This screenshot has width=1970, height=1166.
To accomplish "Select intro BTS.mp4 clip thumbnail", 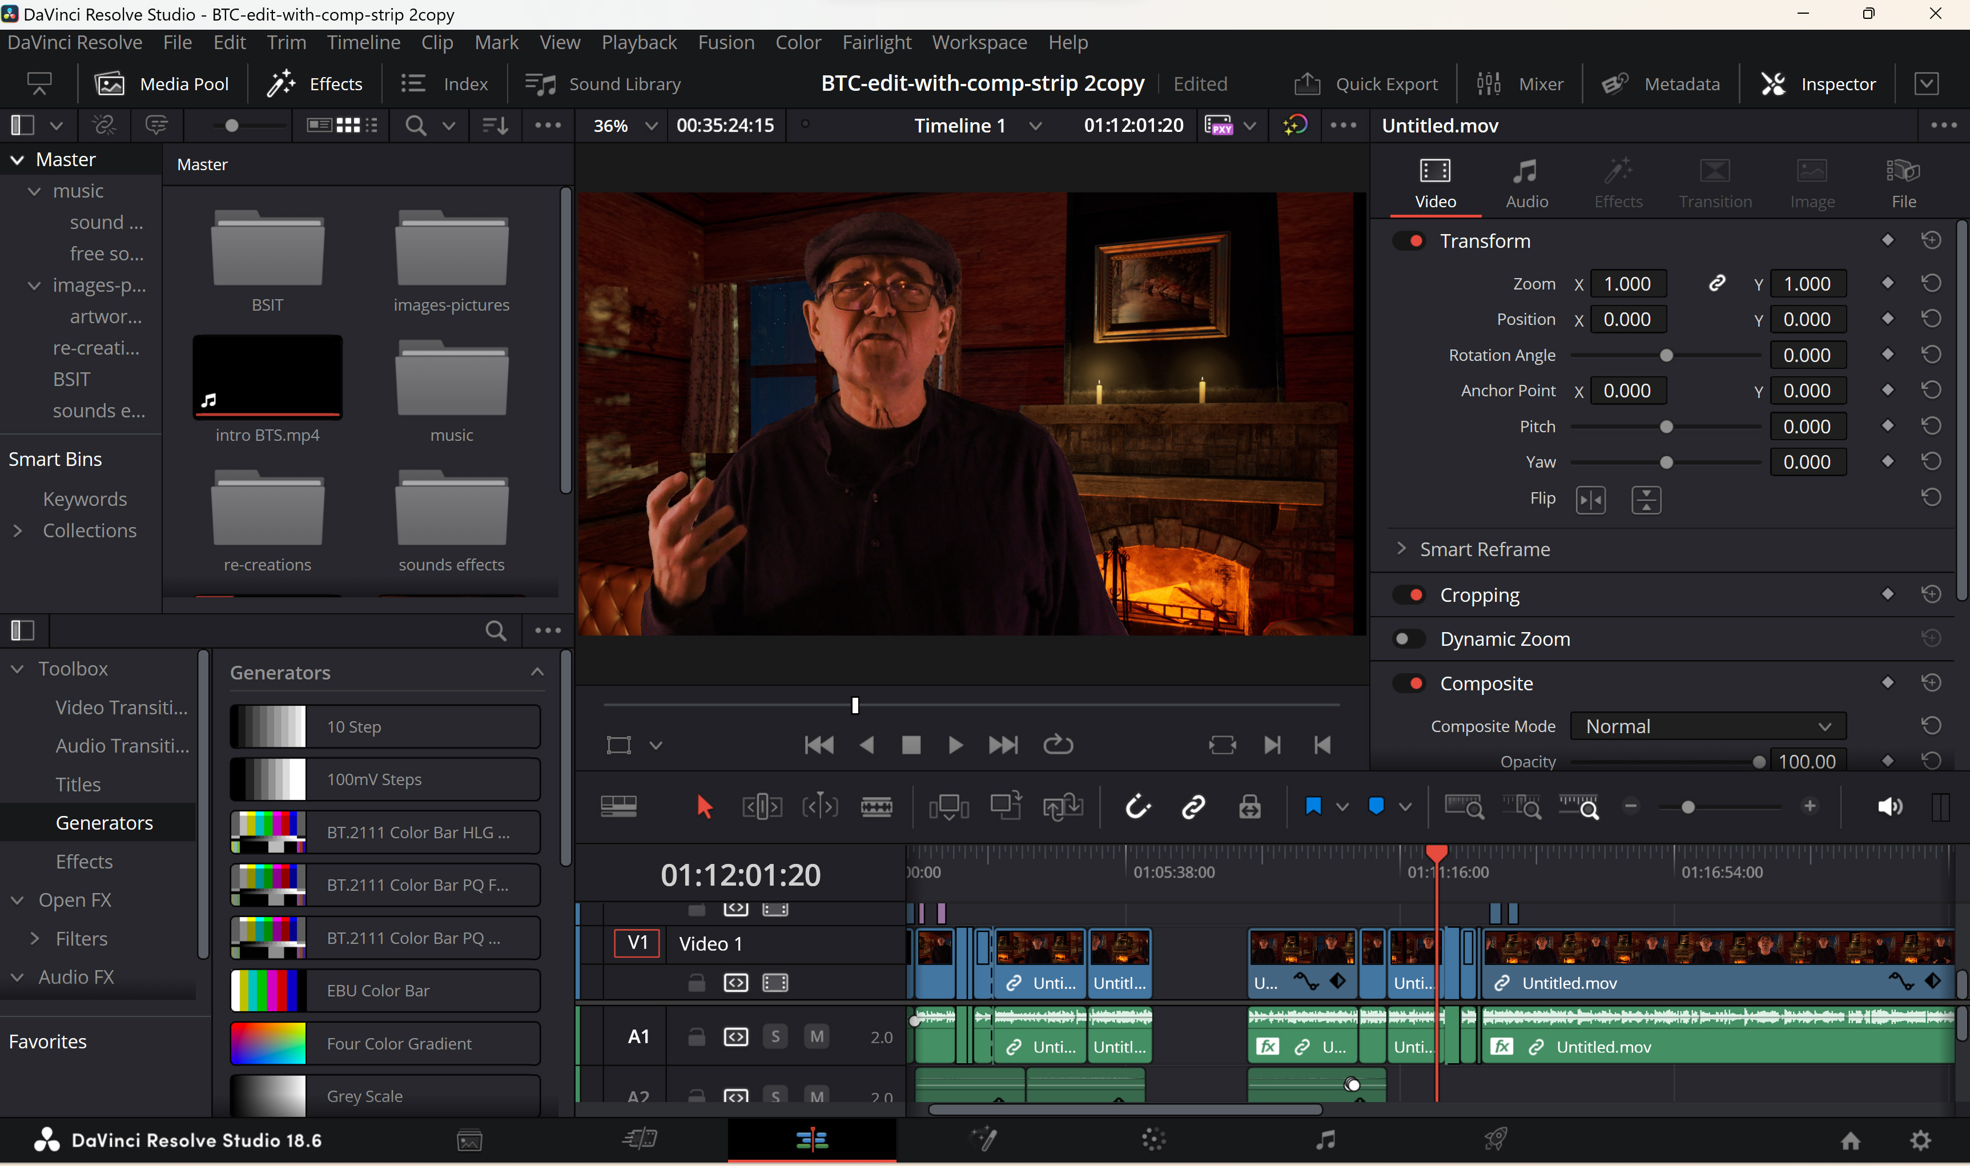I will tap(267, 376).
